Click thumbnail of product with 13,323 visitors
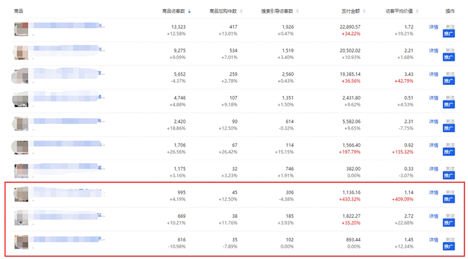468x259 pixels. (22, 30)
